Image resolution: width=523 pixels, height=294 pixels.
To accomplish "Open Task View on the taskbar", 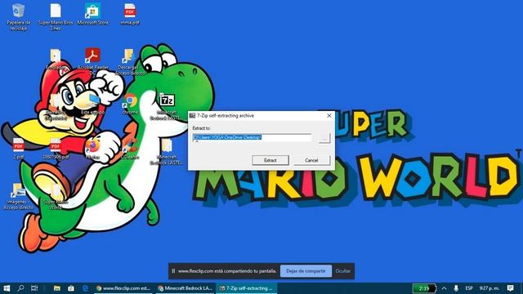I will pyautogui.click(x=34, y=288).
